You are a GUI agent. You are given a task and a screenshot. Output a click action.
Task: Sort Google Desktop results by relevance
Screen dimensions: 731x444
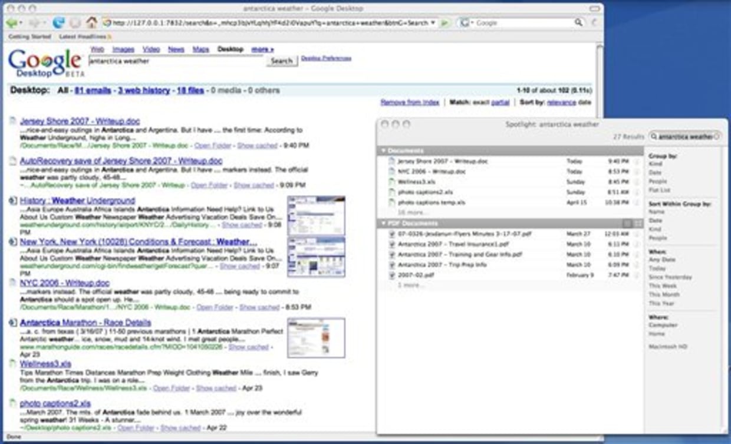pos(561,103)
